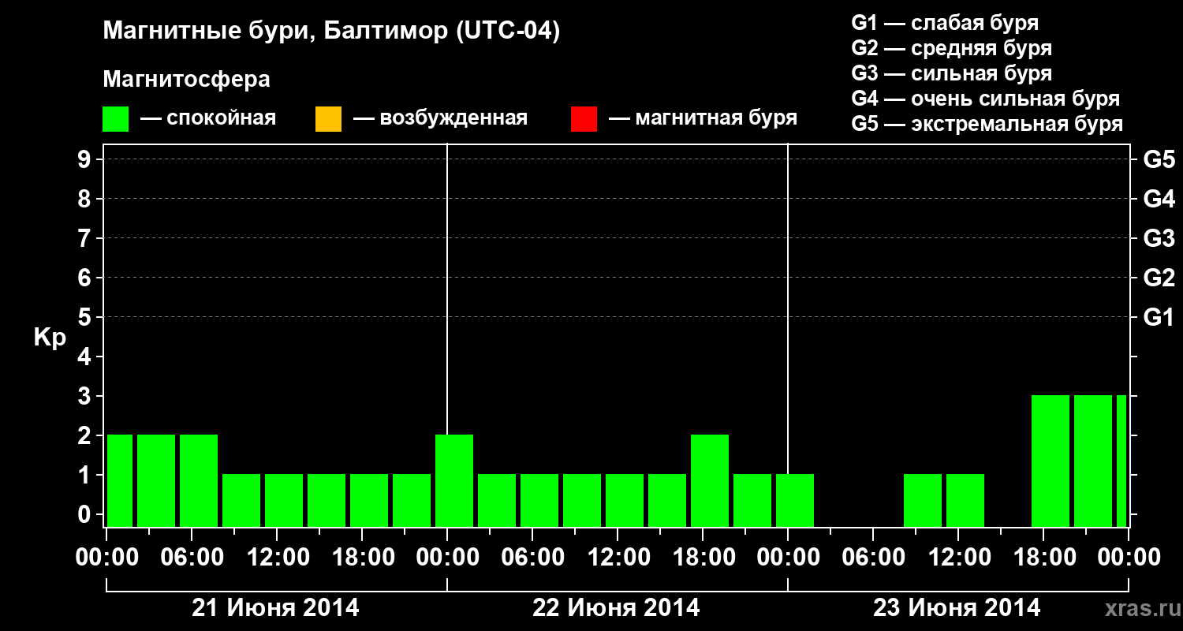
Task: Click the '22 Июня 2014' date label
Action: tap(617, 608)
